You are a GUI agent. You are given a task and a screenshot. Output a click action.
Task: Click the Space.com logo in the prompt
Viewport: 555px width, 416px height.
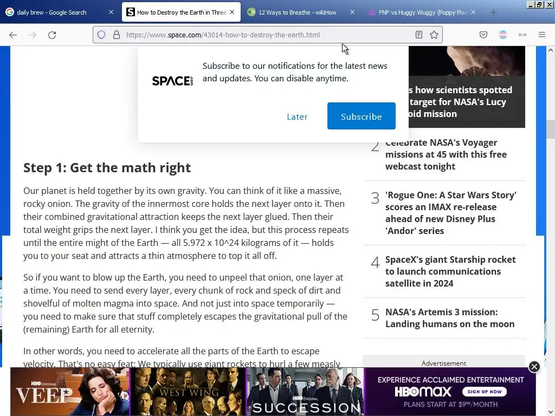[x=172, y=81]
